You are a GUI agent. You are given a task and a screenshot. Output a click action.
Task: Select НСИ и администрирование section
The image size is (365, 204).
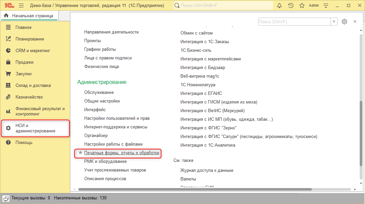[36, 128]
